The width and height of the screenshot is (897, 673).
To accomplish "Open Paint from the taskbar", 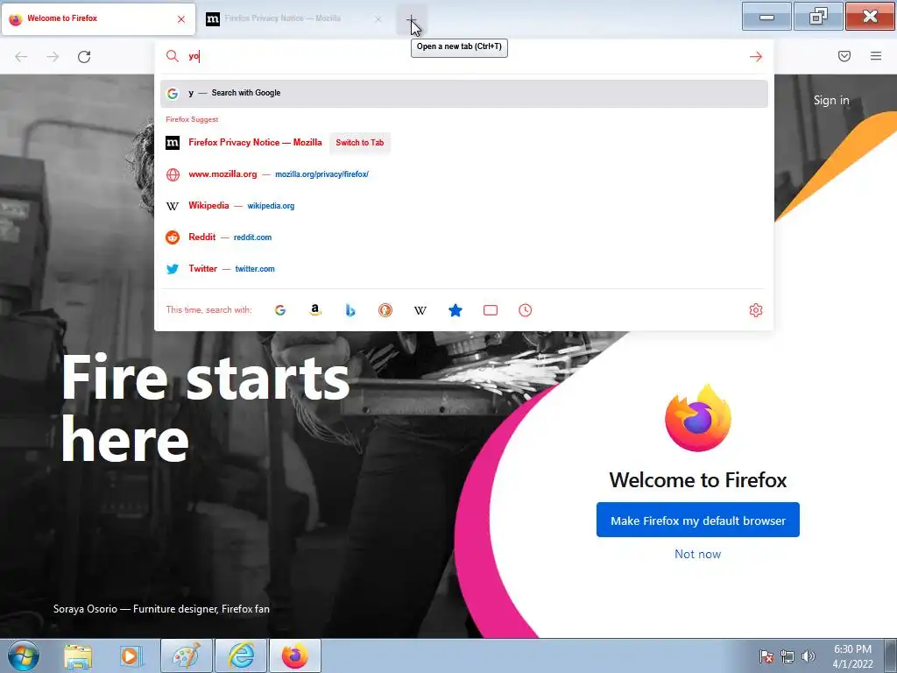I will click(187, 655).
